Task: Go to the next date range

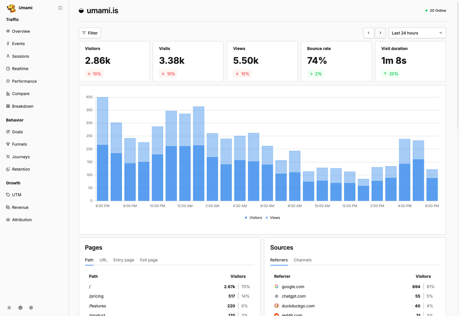Action: 380,33
